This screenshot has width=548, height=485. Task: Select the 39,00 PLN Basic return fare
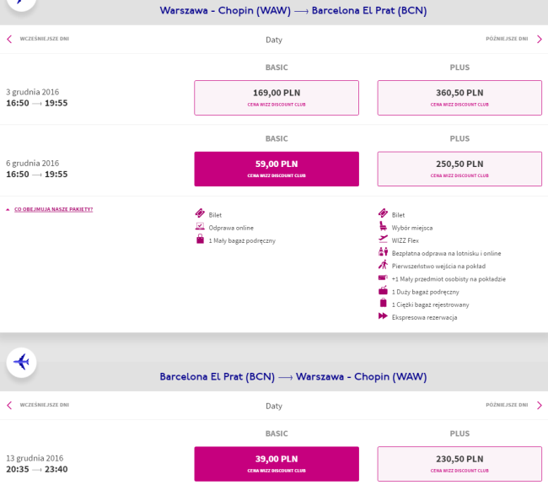(x=277, y=464)
